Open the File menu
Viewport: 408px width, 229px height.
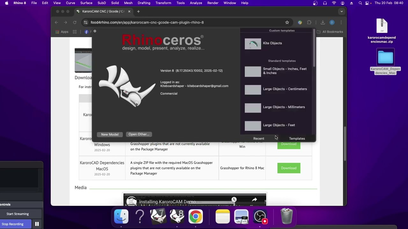pyautogui.click(x=34, y=3)
